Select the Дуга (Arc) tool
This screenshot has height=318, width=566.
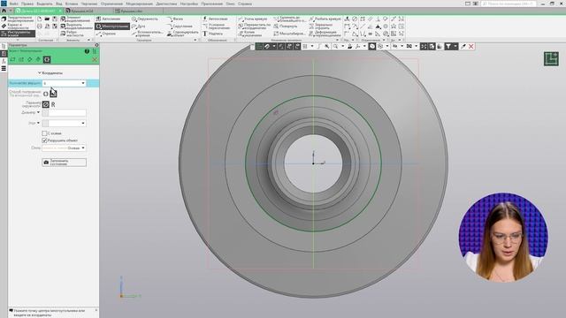[x=139, y=26]
